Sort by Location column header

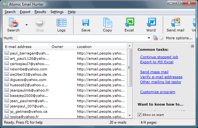coord(101,47)
